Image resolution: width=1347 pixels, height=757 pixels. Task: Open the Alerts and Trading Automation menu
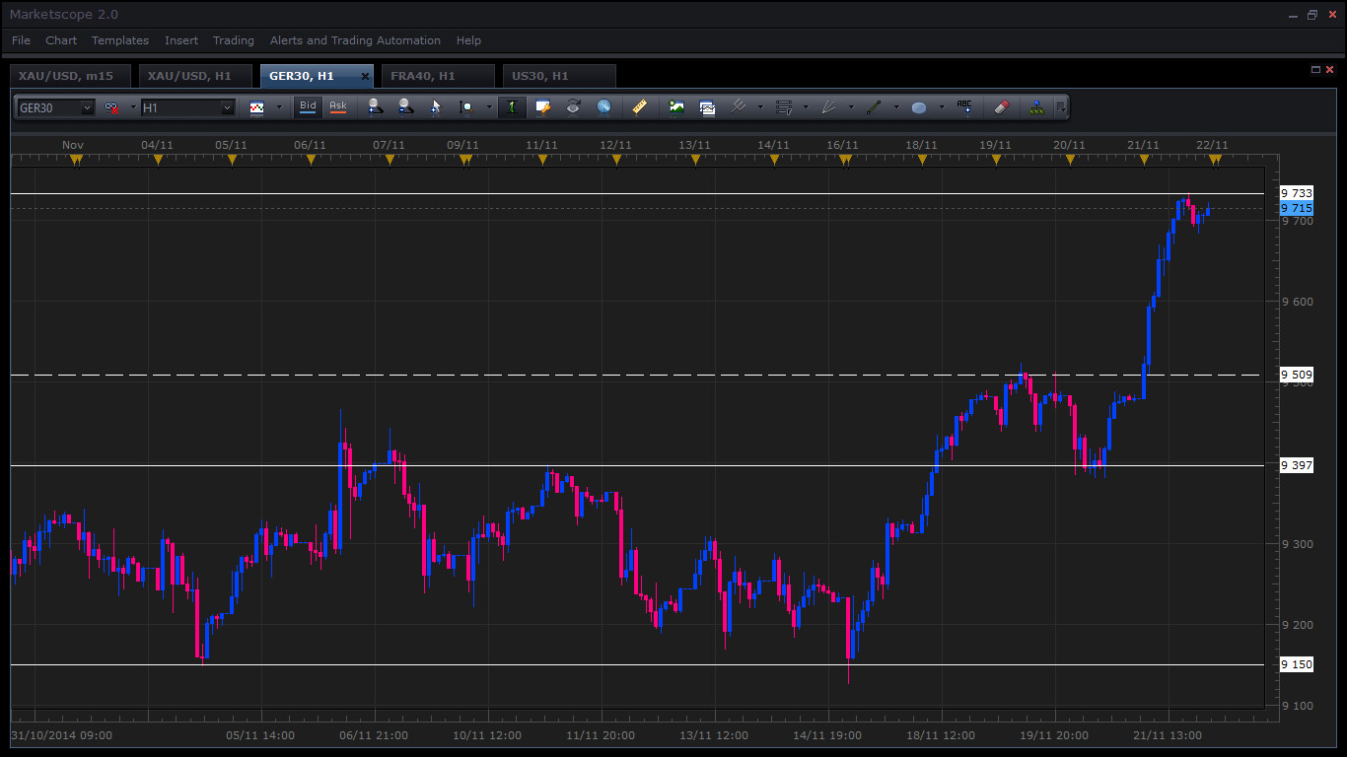pyautogui.click(x=355, y=40)
